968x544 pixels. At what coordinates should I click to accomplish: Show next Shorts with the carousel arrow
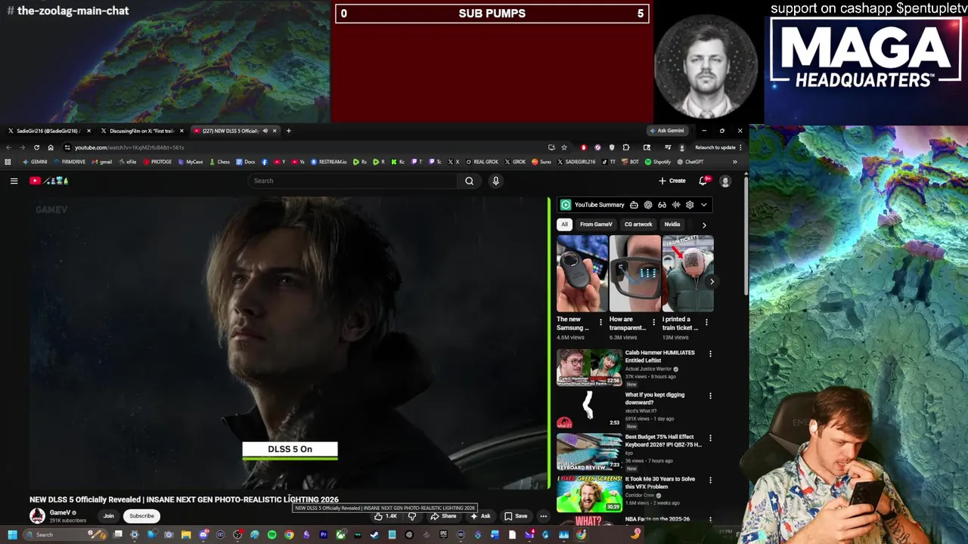(712, 281)
